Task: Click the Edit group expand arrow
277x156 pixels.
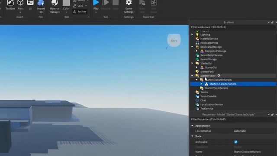Action: click(x=89, y=17)
